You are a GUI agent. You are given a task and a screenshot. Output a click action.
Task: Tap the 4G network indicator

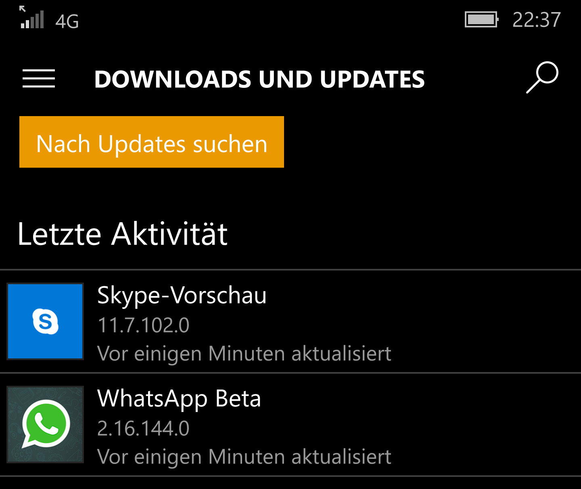point(67,21)
